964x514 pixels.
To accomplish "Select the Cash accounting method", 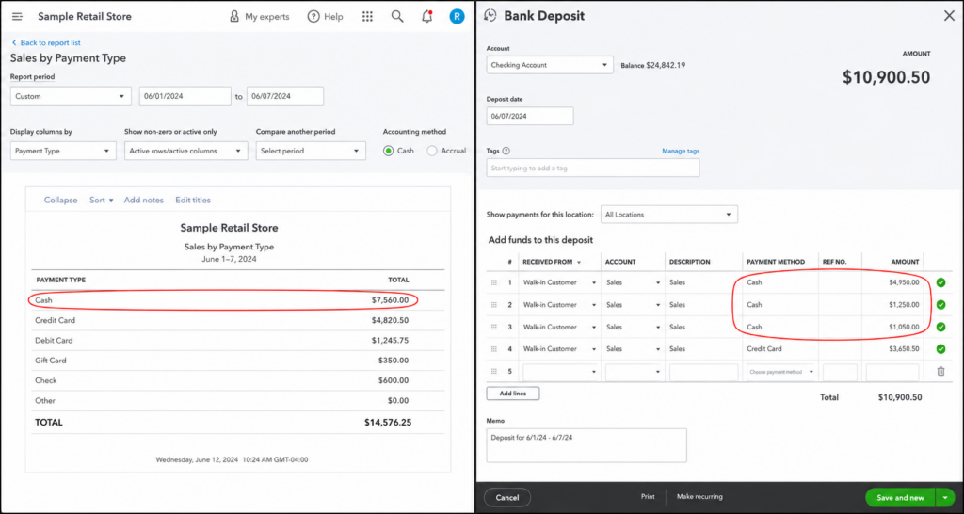I will [x=389, y=151].
